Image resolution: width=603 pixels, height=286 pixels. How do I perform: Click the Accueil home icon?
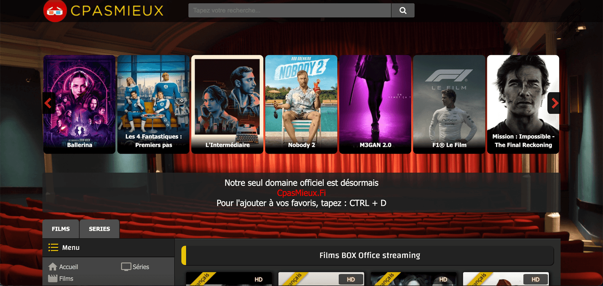coord(53,267)
